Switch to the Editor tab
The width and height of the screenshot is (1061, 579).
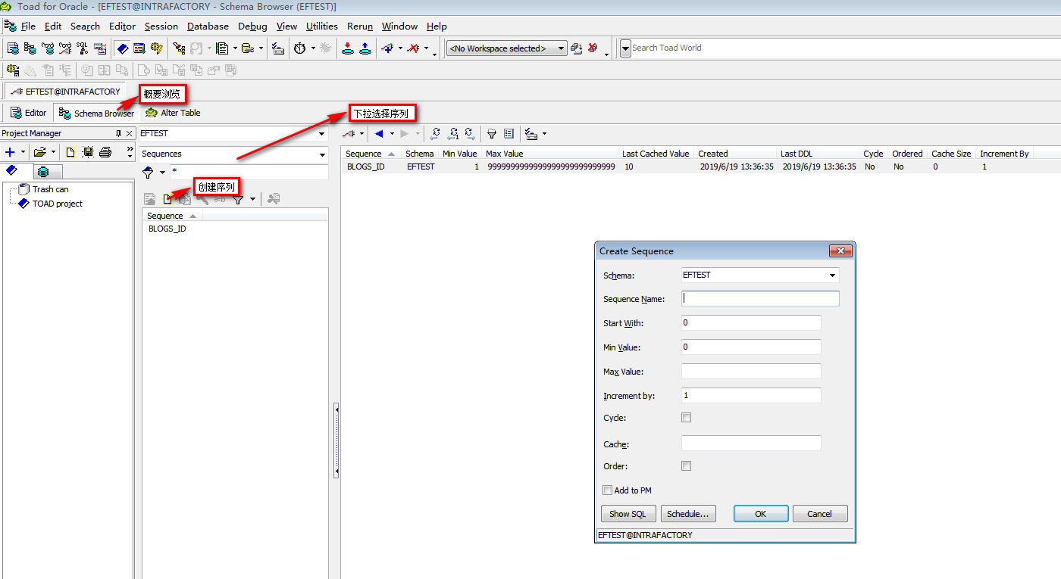click(x=29, y=113)
